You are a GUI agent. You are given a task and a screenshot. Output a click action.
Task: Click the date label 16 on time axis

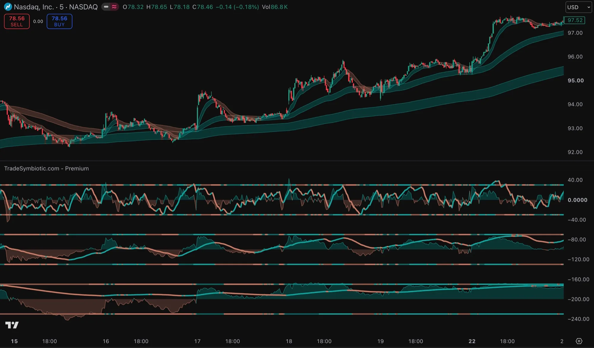pyautogui.click(x=106, y=341)
